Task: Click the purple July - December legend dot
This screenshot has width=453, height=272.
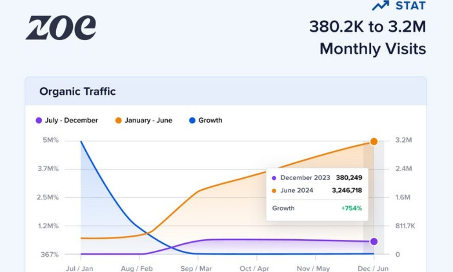Action: [x=39, y=121]
